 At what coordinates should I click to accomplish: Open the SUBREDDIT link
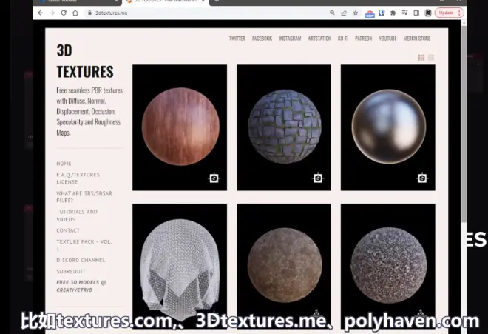(71, 271)
